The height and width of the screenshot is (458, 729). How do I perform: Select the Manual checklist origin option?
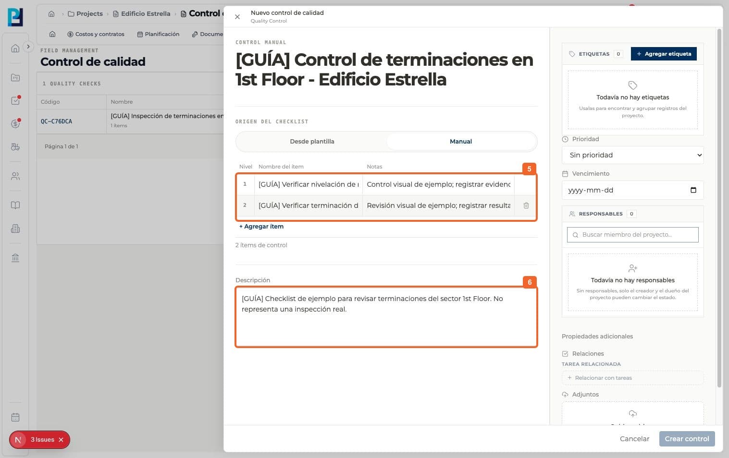461,142
